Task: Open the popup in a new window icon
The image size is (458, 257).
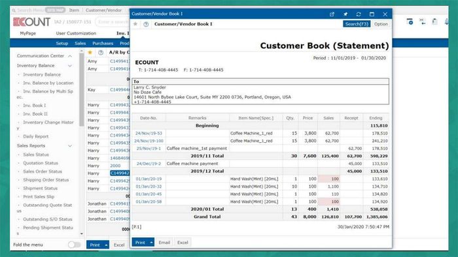Action: click(x=332, y=14)
